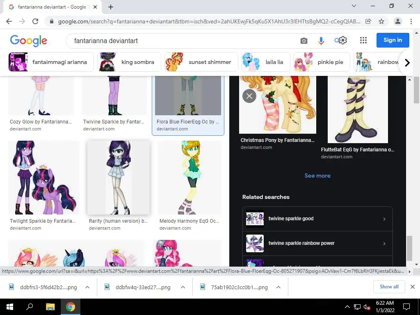
Task: Open the tab search chevron
Action: click(x=354, y=6)
